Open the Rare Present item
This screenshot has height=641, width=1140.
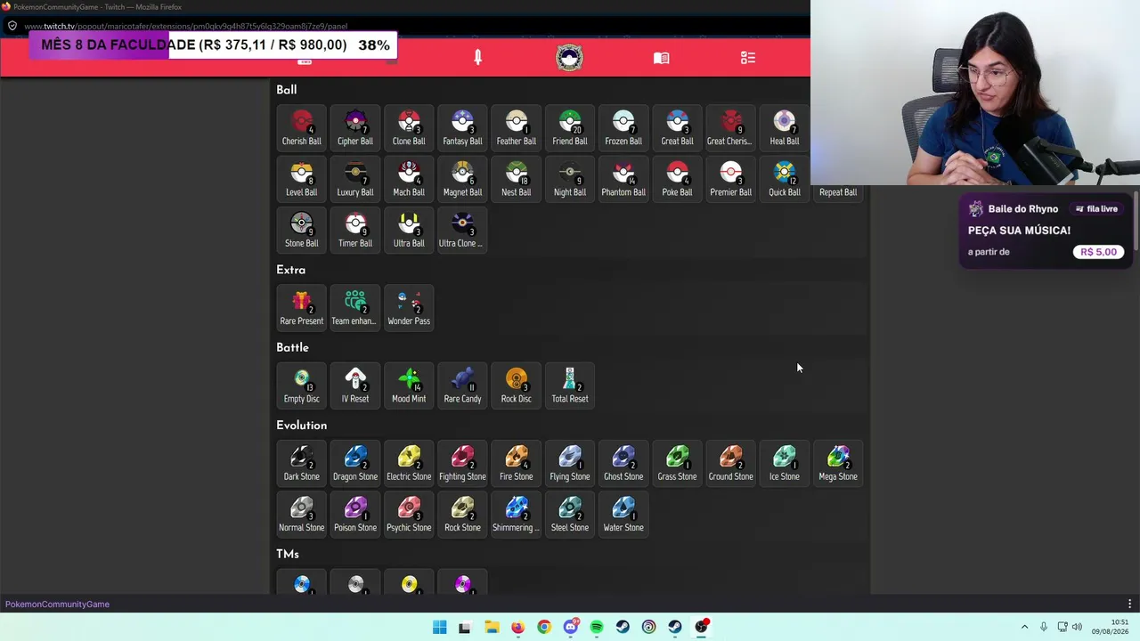[x=302, y=308]
